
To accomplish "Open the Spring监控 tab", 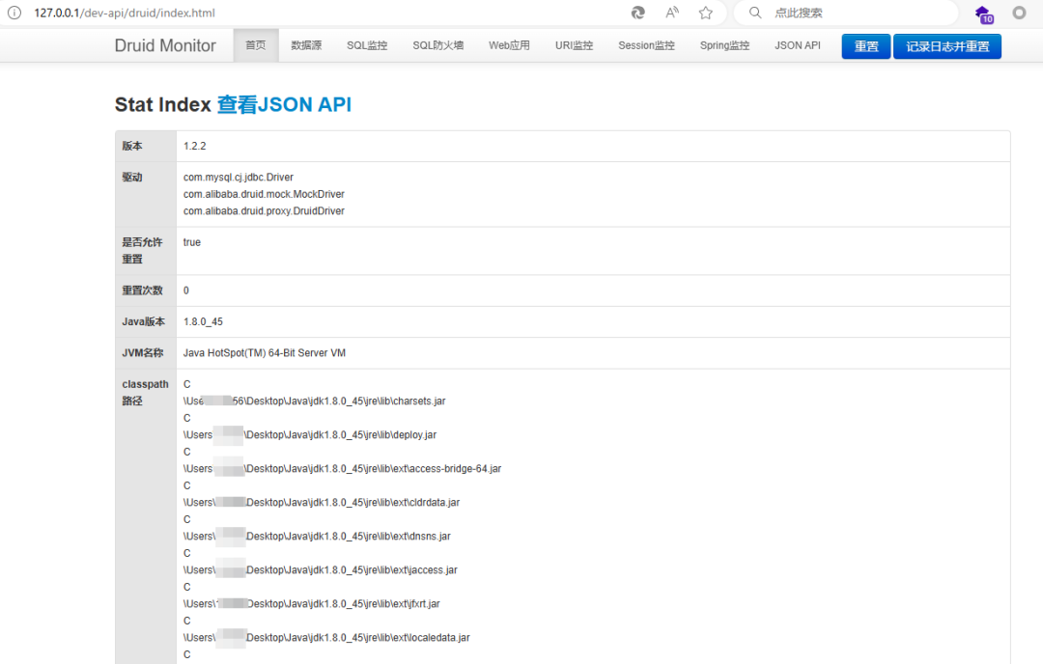I will click(724, 45).
